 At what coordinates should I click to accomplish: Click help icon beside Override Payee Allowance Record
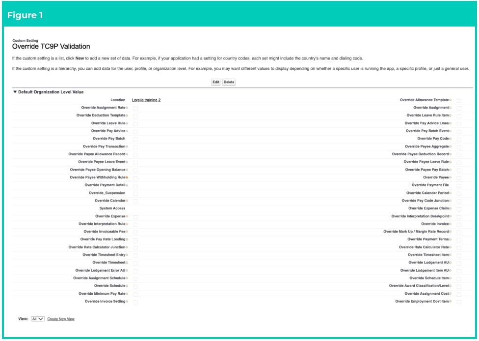point(127,154)
